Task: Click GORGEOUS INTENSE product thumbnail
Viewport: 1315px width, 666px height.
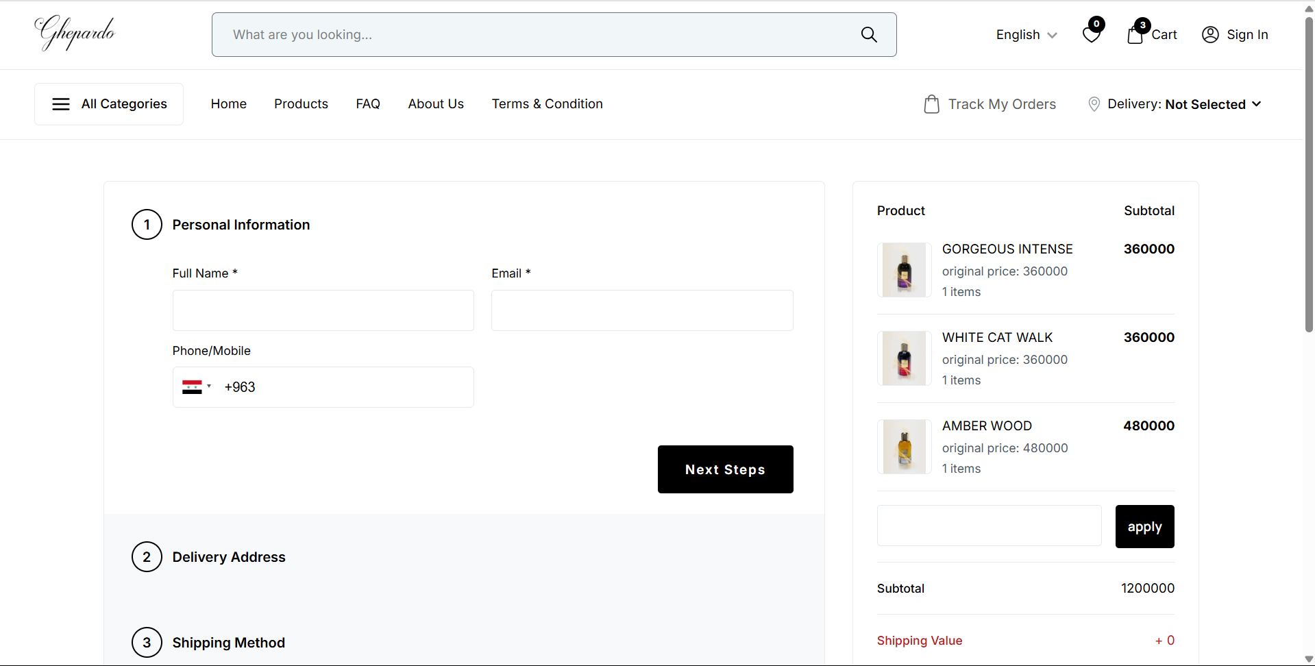Action: [904, 270]
